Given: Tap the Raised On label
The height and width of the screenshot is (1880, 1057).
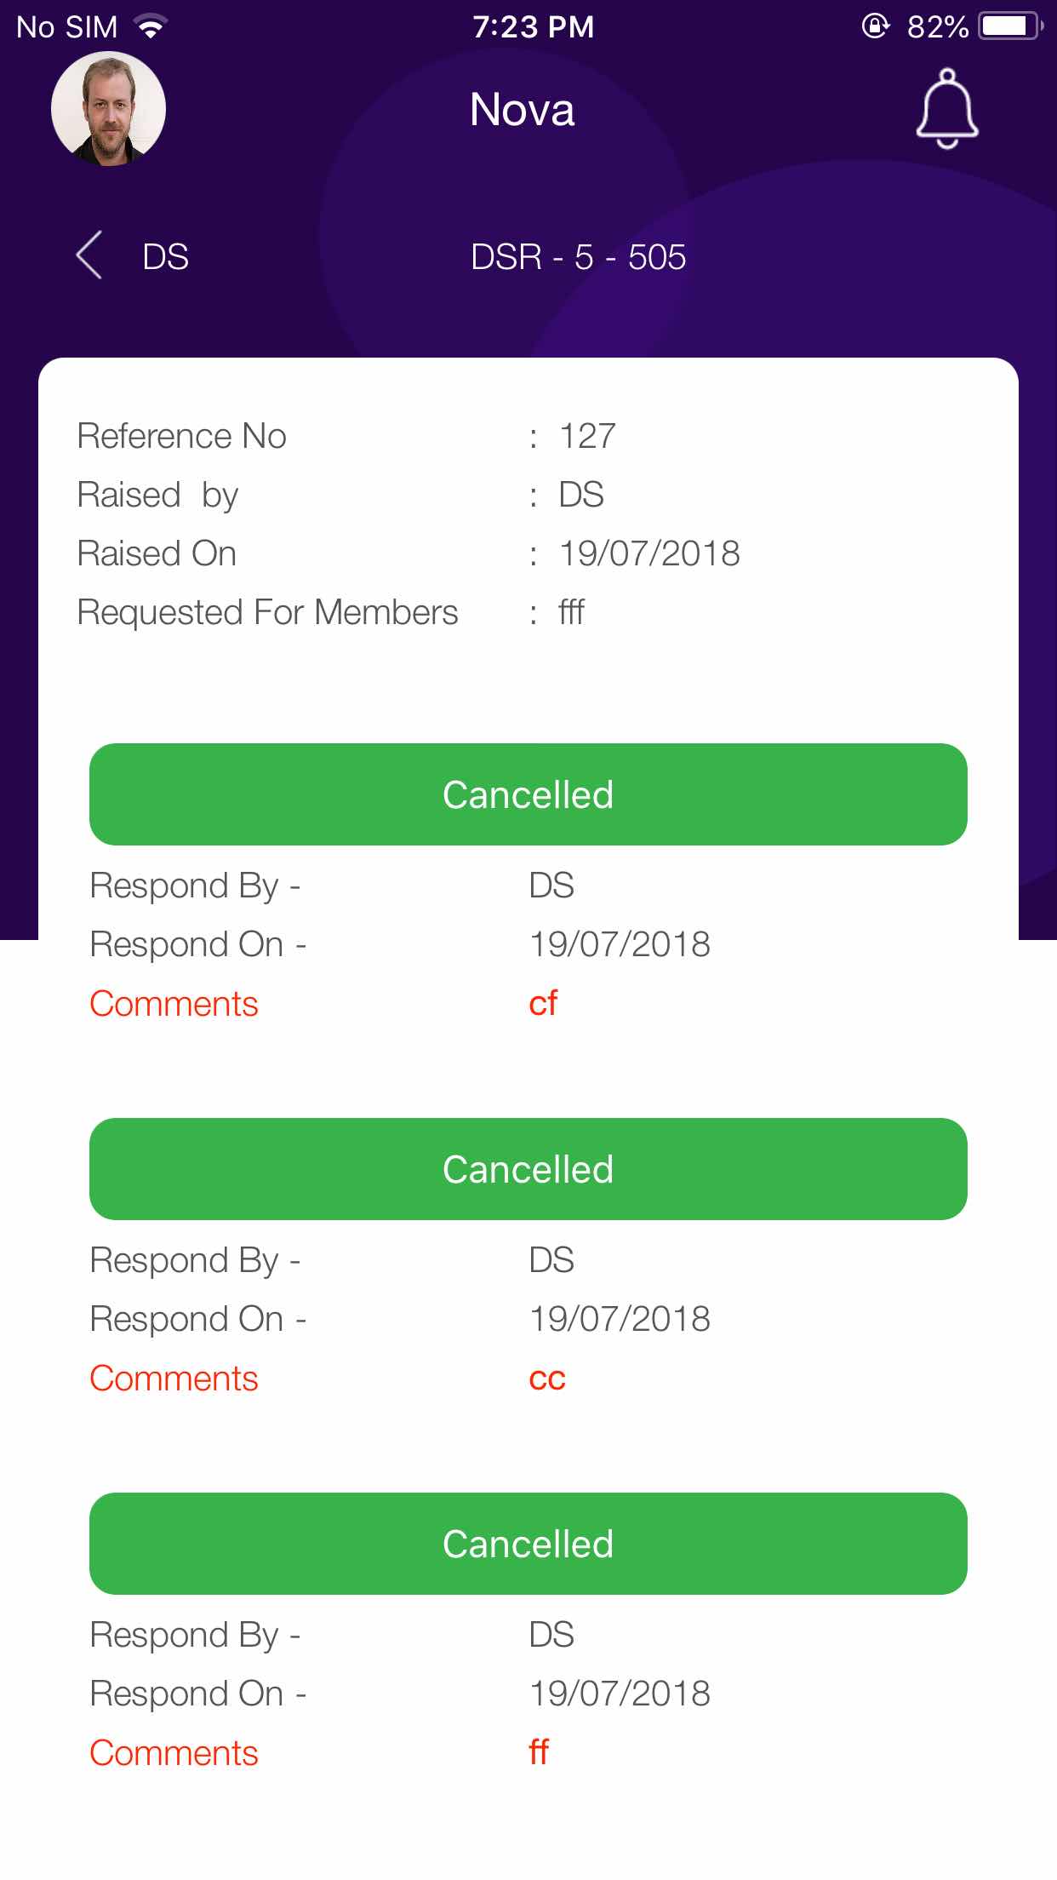Looking at the screenshot, I should (157, 553).
